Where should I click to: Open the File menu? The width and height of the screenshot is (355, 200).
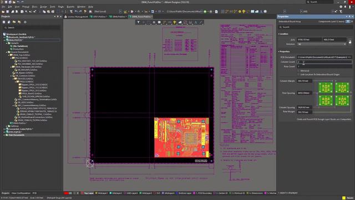[x=3, y=7]
